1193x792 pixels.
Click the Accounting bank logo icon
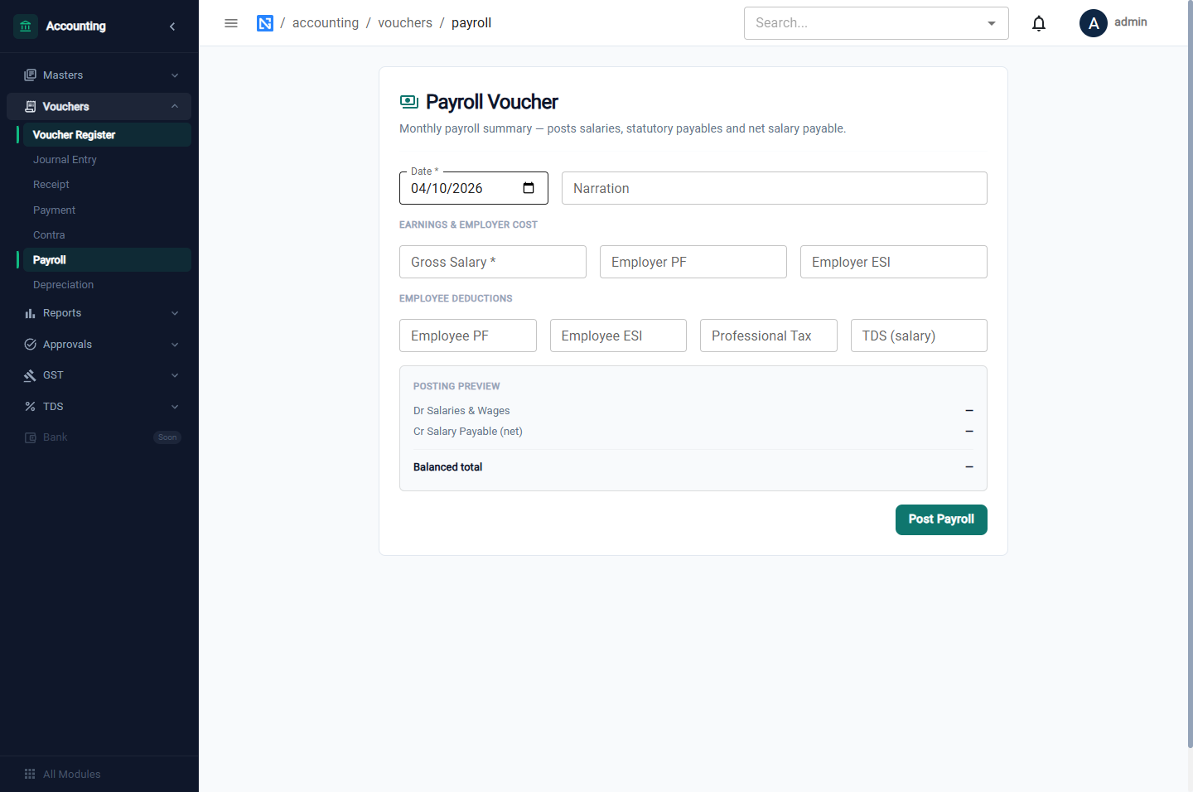26,27
